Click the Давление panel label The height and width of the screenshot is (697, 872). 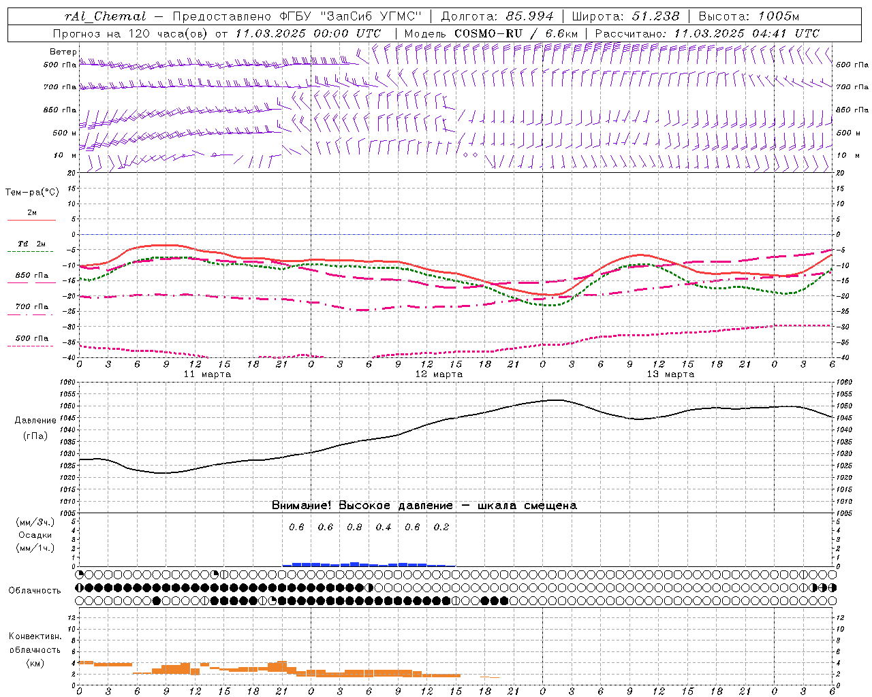35,421
